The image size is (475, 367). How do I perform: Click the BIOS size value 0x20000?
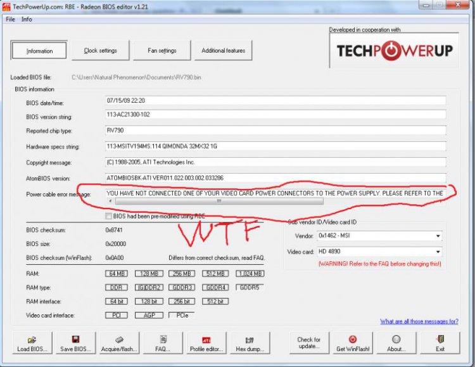[x=116, y=244]
